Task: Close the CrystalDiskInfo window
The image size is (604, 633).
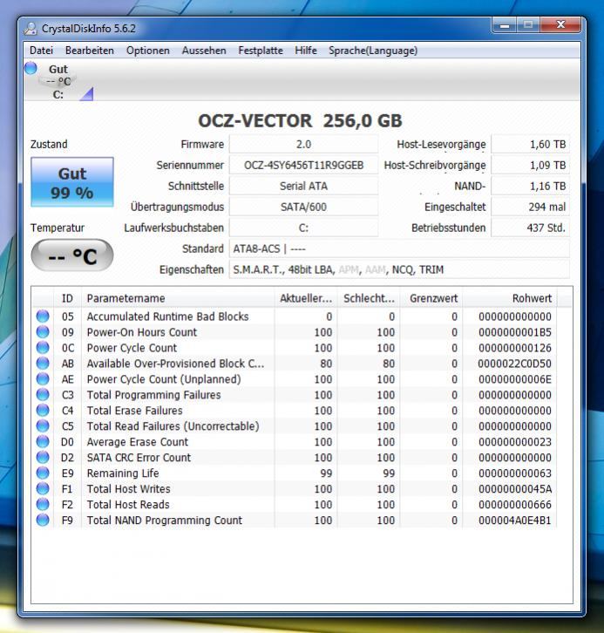Action: click(560, 25)
